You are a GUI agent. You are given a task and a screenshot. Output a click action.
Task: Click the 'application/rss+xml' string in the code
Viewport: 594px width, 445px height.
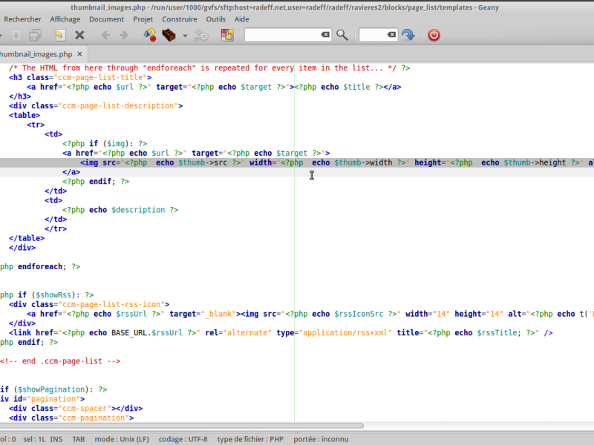coord(345,332)
